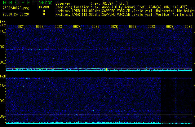
Task: Click the 0.8 frequency label on Lch axis
Action: click(2, 62)
